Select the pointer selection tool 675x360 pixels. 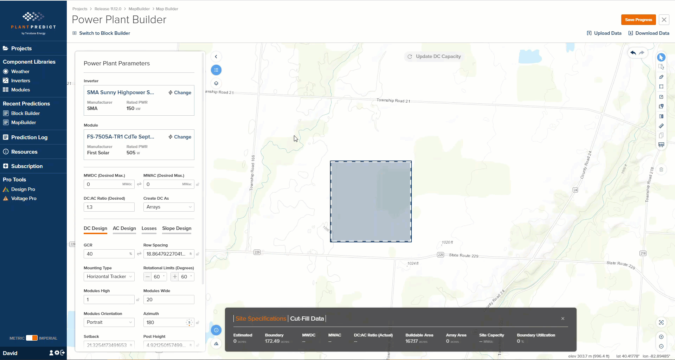(x=661, y=57)
